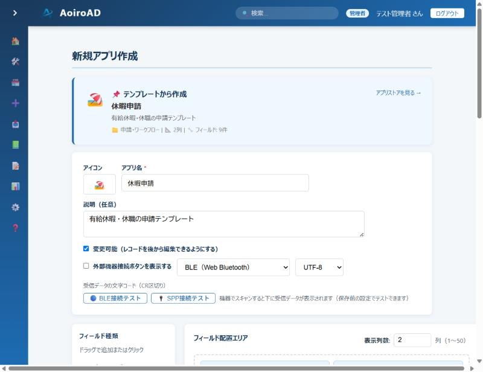Open the red question mark help icon
Image resolution: width=483 pixels, height=372 pixels.
click(x=15, y=228)
